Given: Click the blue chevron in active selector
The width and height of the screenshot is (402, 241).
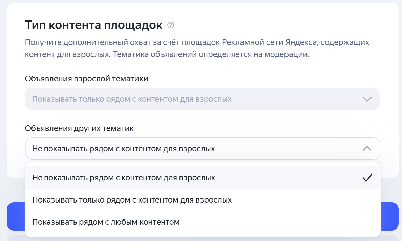Looking at the screenshot, I should tap(366, 149).
